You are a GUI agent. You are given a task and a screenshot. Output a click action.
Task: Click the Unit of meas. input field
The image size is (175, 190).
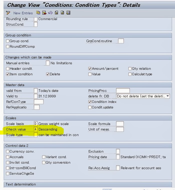click(x=120, y=129)
